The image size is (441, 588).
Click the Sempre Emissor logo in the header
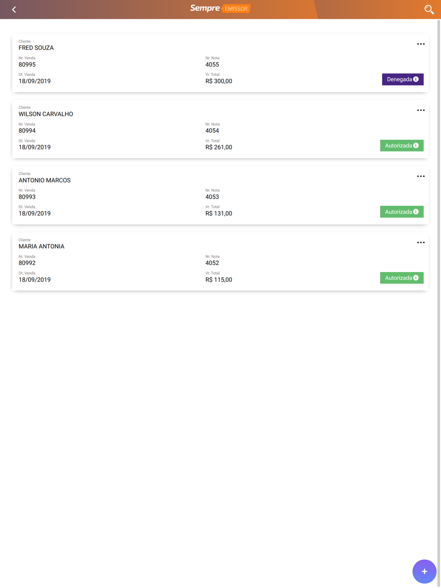(x=220, y=8)
